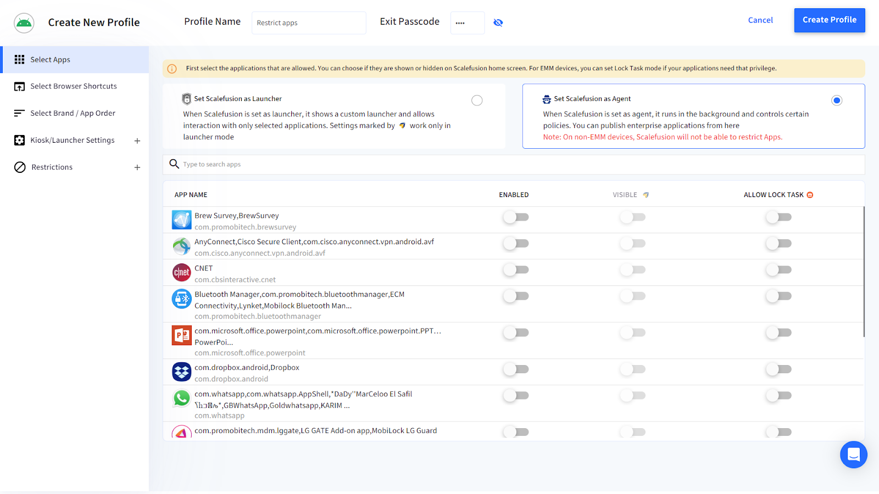The width and height of the screenshot is (879, 494).
Task: Open Select Browser Shortcuts section
Action: 74,86
